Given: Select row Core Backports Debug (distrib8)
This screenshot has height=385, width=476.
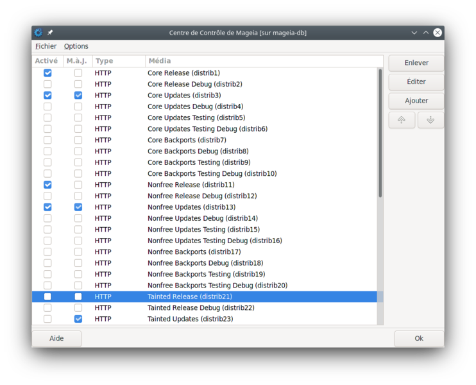Looking at the screenshot, I should (205, 151).
